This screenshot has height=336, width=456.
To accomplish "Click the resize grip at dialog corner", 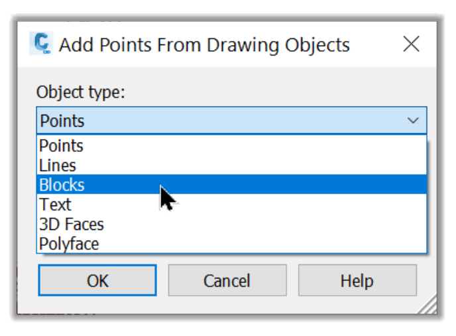I will (x=429, y=306).
